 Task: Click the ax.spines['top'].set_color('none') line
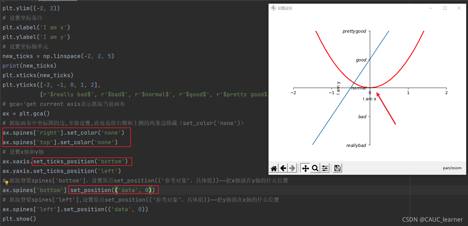point(60,142)
